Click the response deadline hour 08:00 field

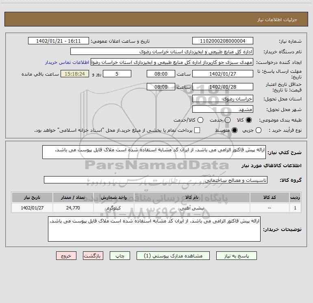tap(161, 74)
